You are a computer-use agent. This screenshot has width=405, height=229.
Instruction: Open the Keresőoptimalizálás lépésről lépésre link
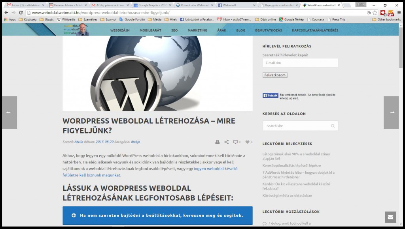pos(291,165)
